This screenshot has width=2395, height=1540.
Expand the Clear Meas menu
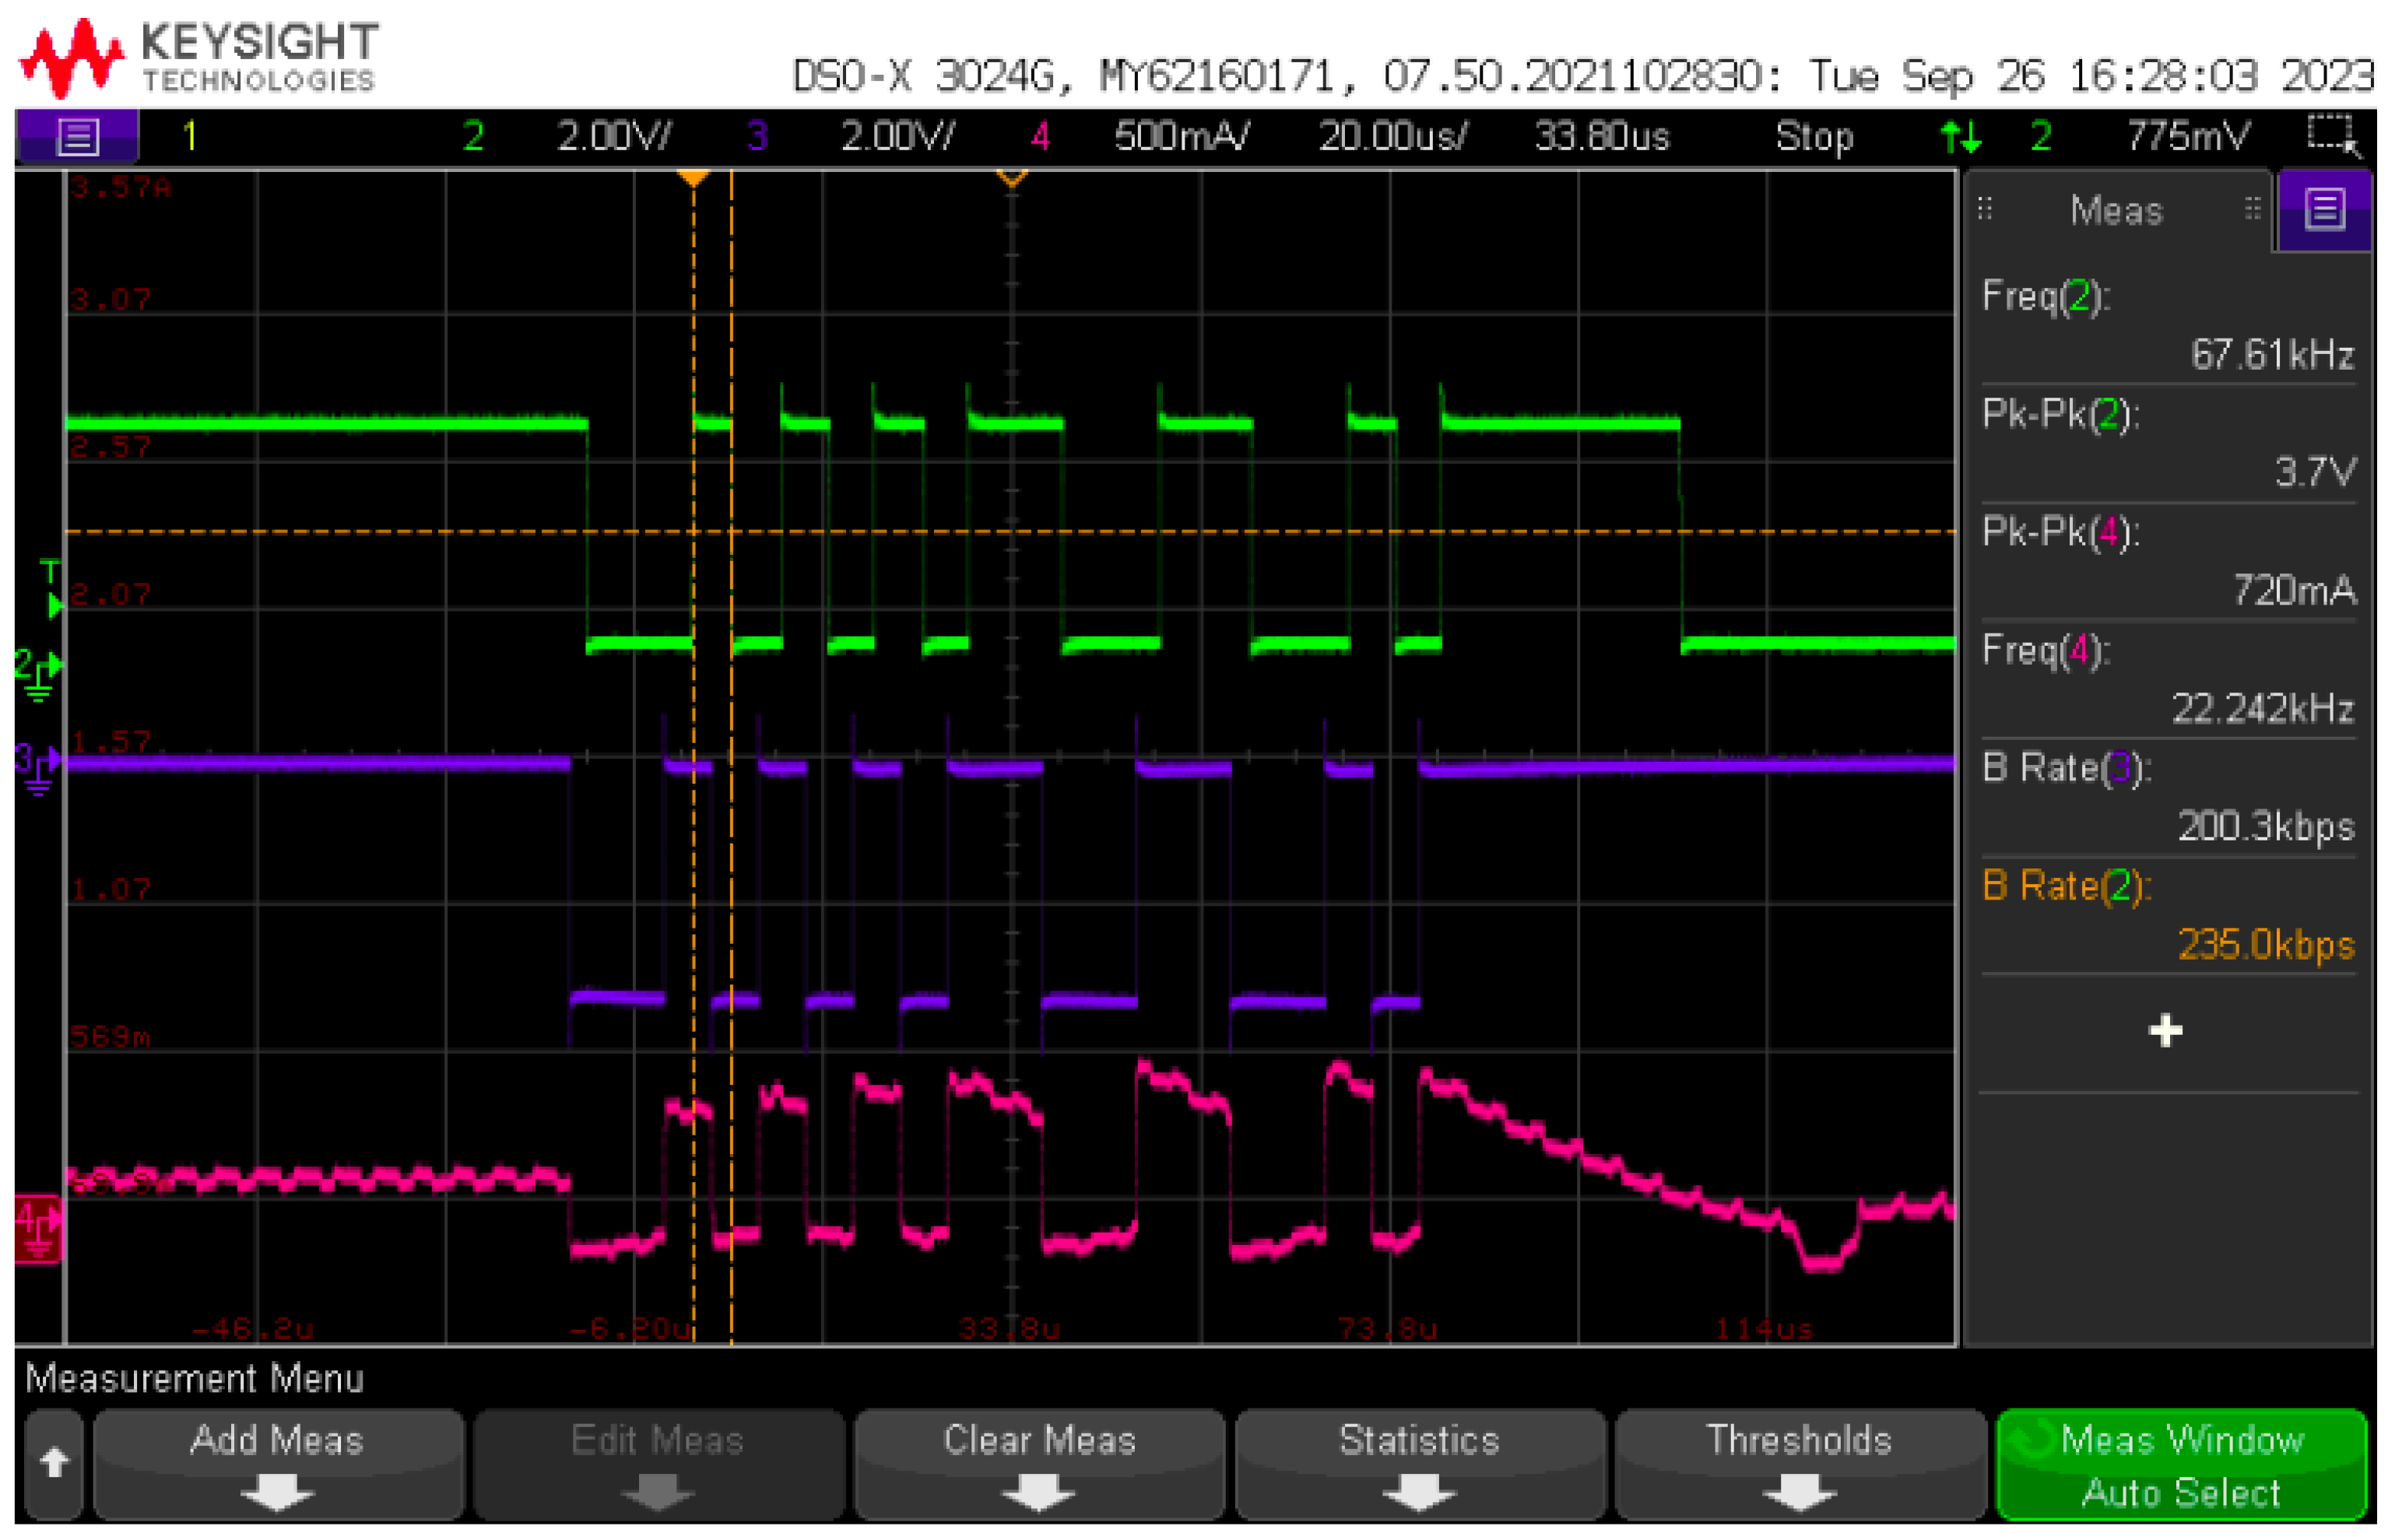[x=1039, y=1464]
